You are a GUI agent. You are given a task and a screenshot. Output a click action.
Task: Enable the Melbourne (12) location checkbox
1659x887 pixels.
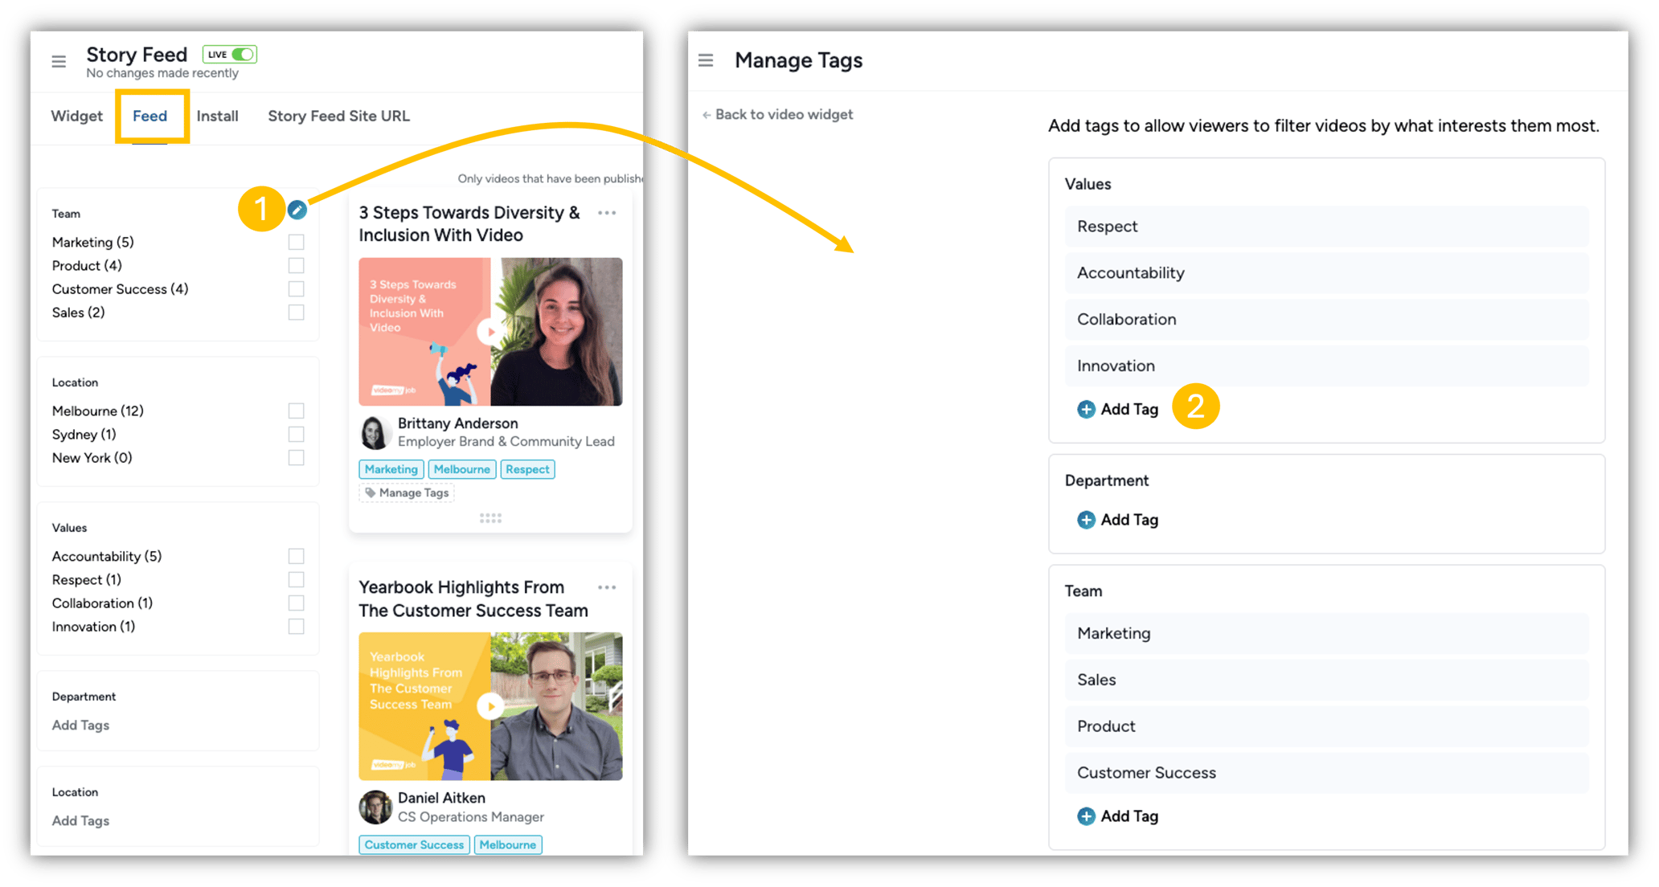tap(296, 410)
